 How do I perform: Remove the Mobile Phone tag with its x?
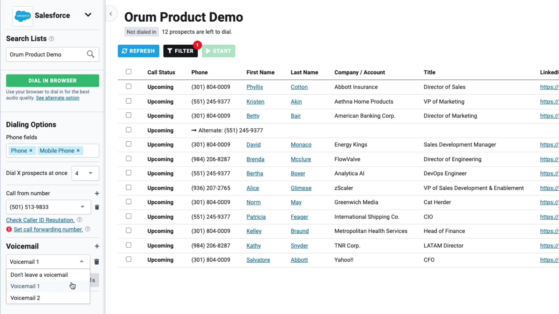78,151
